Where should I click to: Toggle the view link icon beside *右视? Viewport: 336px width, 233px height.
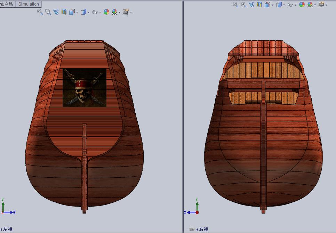pyautogui.click(x=192, y=229)
